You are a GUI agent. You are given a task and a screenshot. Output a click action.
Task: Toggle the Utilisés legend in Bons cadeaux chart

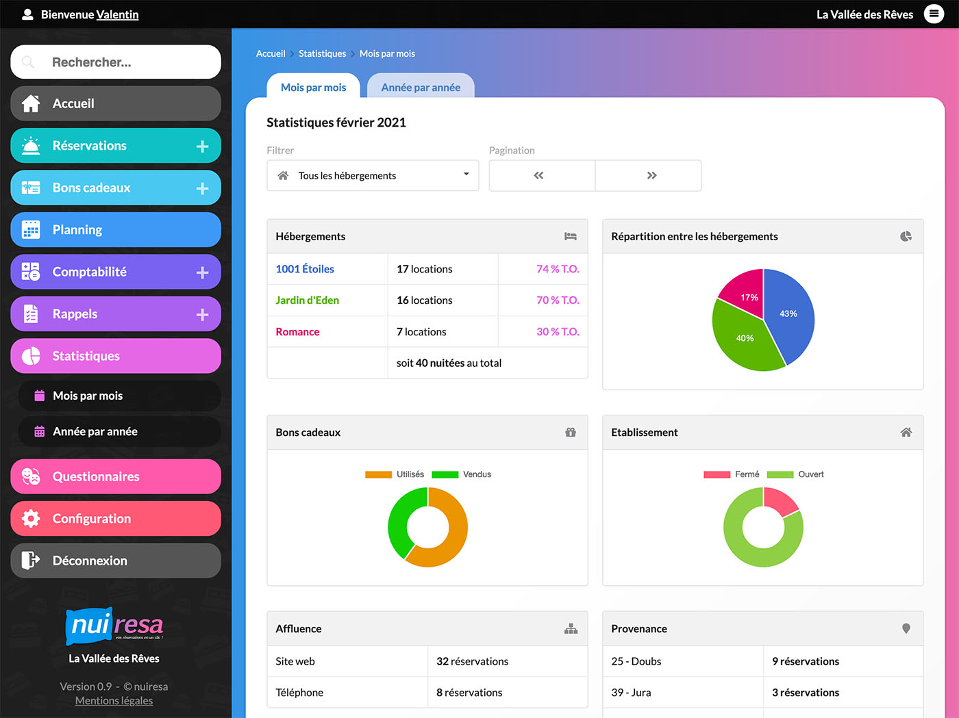coord(395,474)
